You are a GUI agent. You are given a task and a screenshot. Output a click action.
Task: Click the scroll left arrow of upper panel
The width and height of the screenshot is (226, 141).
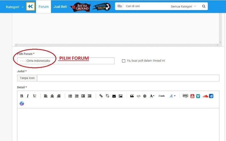coord(16,45)
